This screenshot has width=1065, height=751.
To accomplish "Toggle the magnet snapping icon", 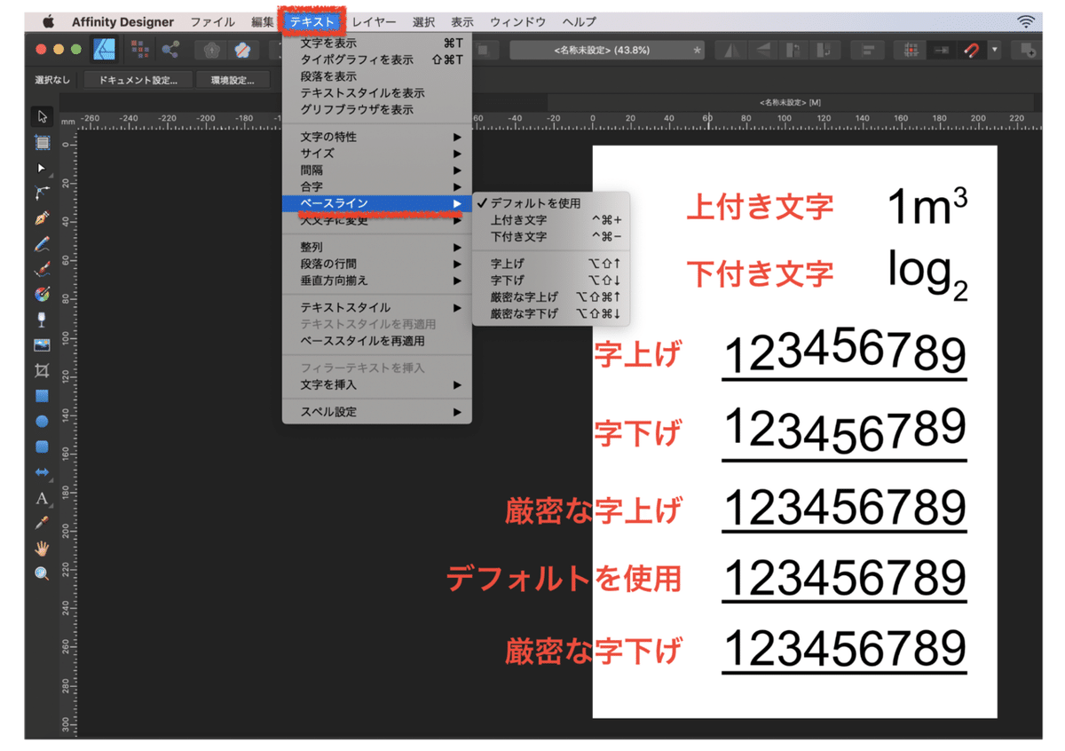I will [x=971, y=50].
